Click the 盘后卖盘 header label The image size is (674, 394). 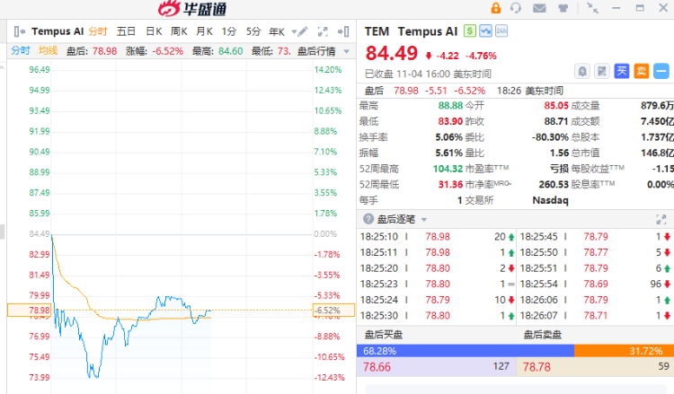pos(543,335)
